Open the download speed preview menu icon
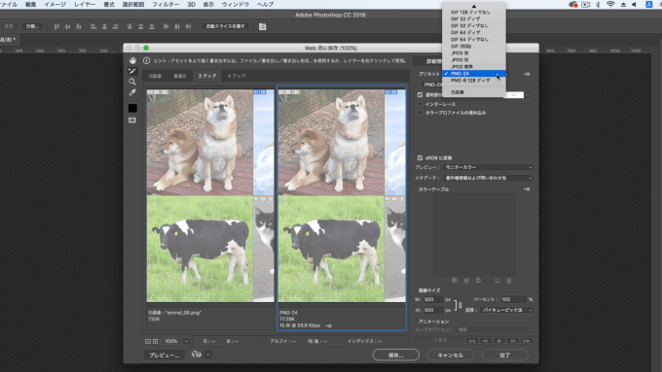The height and width of the screenshot is (372, 662). click(329, 325)
